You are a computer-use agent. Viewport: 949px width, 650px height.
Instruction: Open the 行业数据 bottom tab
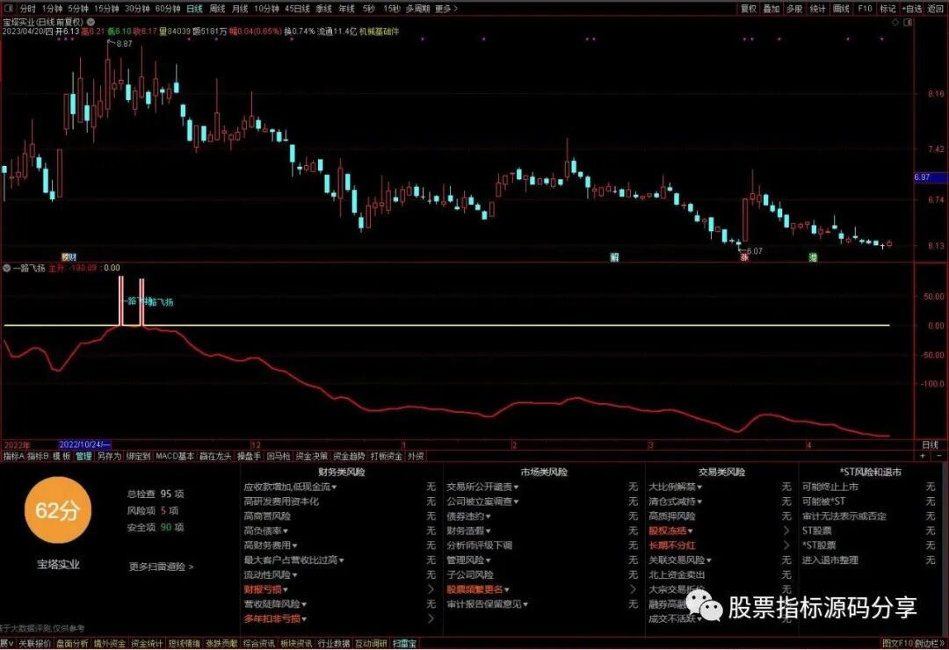tap(334, 643)
